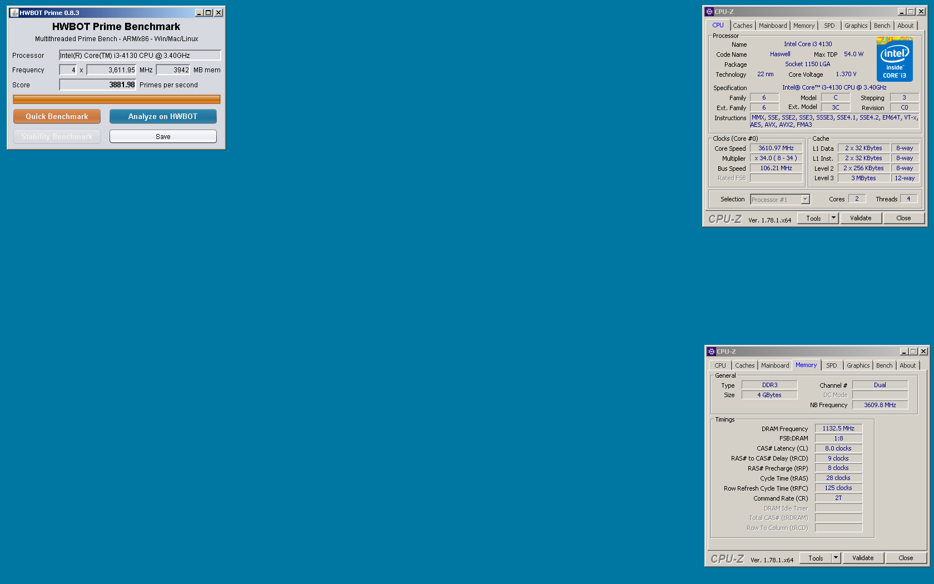The width and height of the screenshot is (934, 584).
Task: Open Graphics tab in bottom CPU-Z
Action: click(x=858, y=365)
